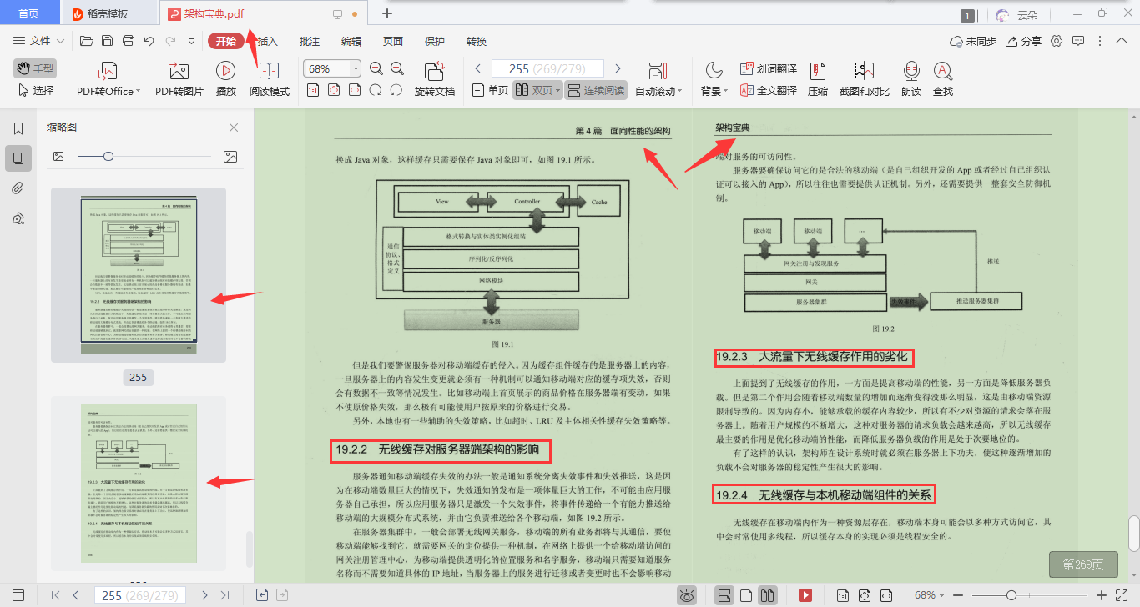Switch to 单页 single page view
The height and width of the screenshot is (607, 1140).
tap(490, 90)
